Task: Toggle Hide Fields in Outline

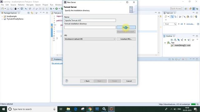Action: pyautogui.click(x=178, y=40)
